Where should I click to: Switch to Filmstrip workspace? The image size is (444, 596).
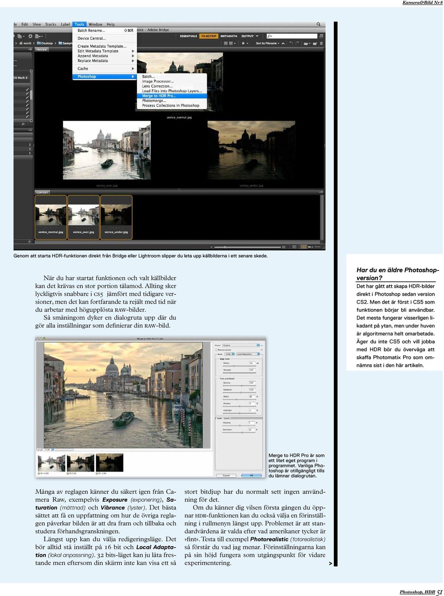pos(209,36)
